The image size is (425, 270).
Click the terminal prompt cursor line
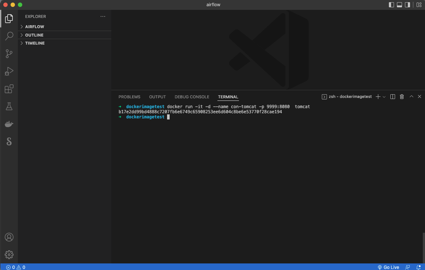144,117
